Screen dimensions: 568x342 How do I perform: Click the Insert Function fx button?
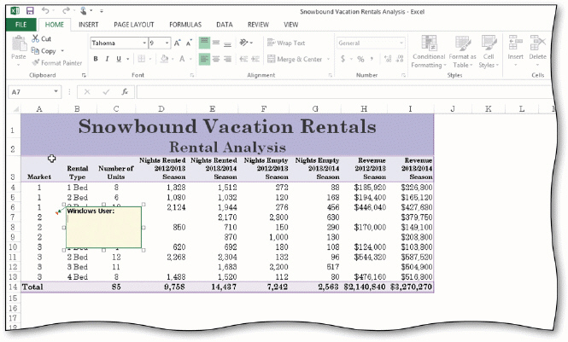(x=125, y=92)
